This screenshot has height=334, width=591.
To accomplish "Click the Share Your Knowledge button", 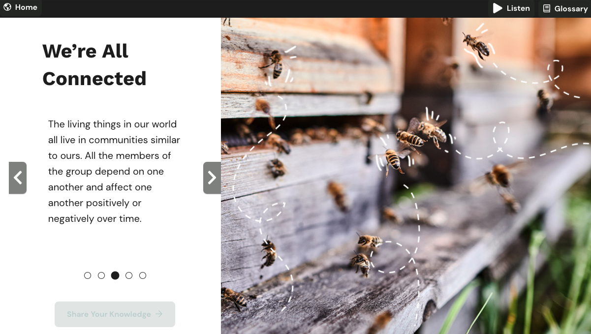I will tap(115, 314).
